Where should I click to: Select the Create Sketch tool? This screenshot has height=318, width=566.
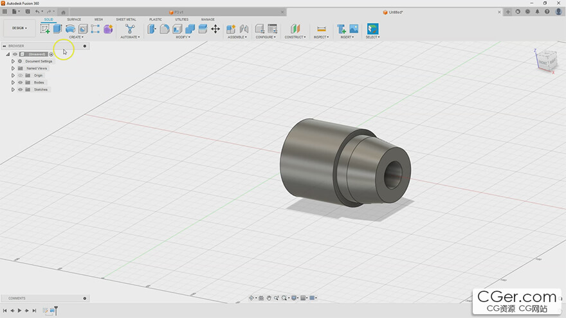tap(45, 29)
